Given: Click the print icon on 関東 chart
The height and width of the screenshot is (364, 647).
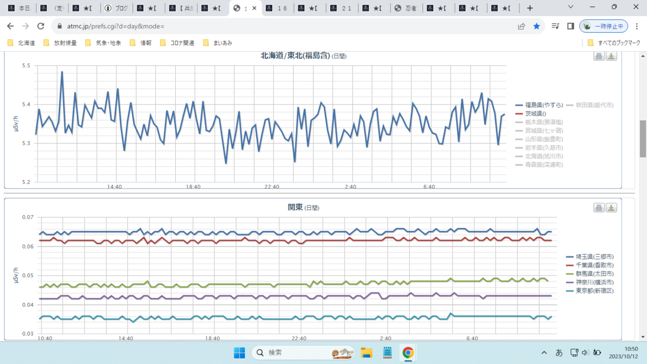Looking at the screenshot, I should [x=599, y=208].
